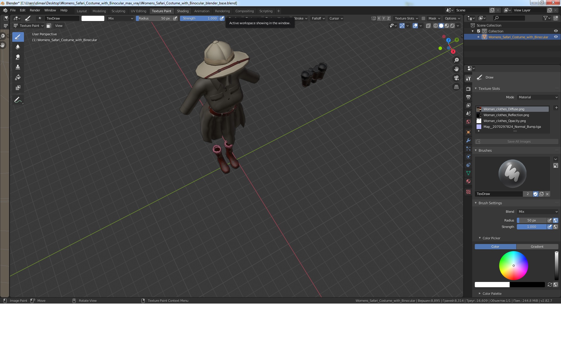Screen dimensions: 561x338
Task: Select the Mask tool
Action: (18, 88)
